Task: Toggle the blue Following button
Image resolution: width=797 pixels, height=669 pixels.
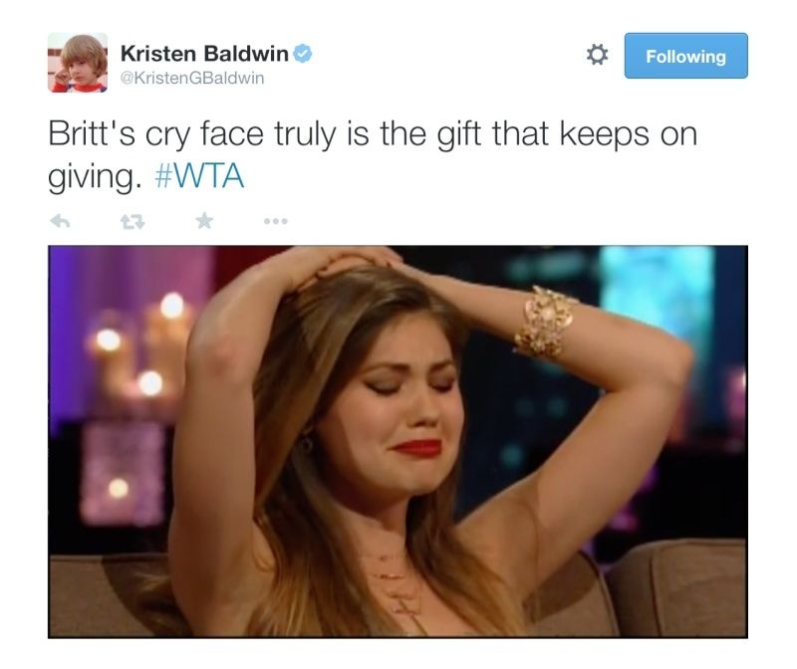Action: pyautogui.click(x=685, y=56)
